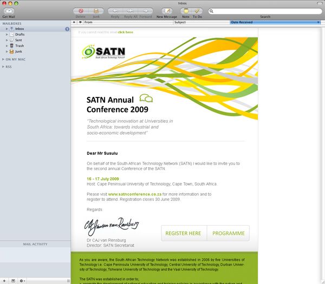Click the sidebar resize handle at bottom
The width and height of the screenshot is (325, 284).
click(x=68, y=281)
